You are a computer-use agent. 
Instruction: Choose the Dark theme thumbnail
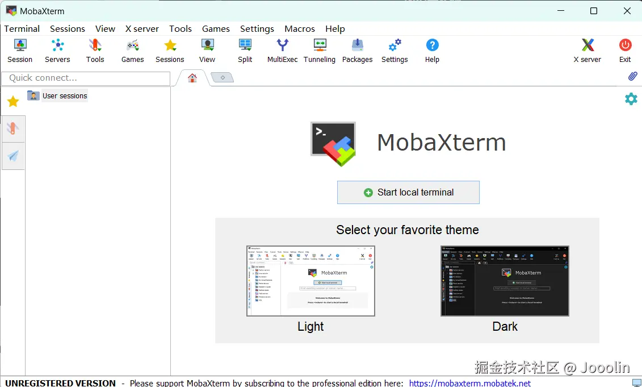pos(505,281)
